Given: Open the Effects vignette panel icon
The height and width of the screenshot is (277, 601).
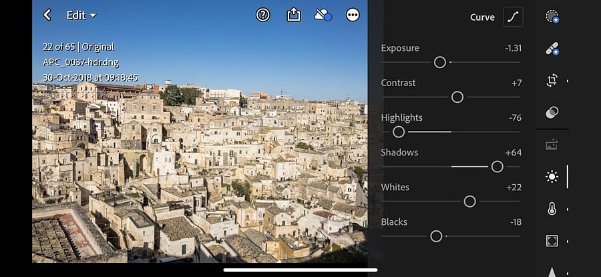Looking at the screenshot, I should tap(552, 241).
